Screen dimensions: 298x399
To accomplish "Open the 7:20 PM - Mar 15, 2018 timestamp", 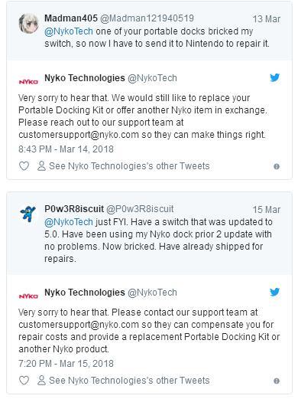I will point(66,364).
